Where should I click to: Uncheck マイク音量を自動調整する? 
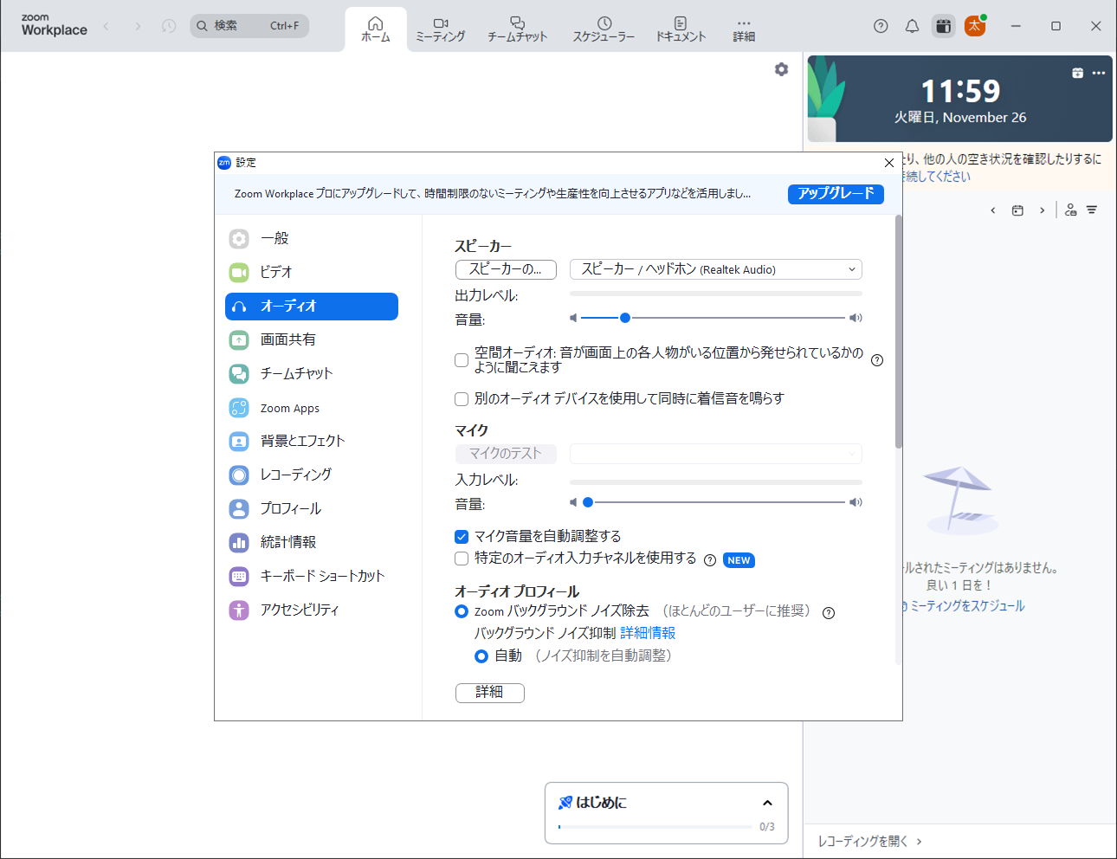pyautogui.click(x=462, y=537)
